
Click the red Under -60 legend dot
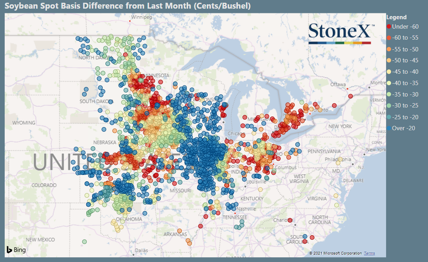pos(389,27)
